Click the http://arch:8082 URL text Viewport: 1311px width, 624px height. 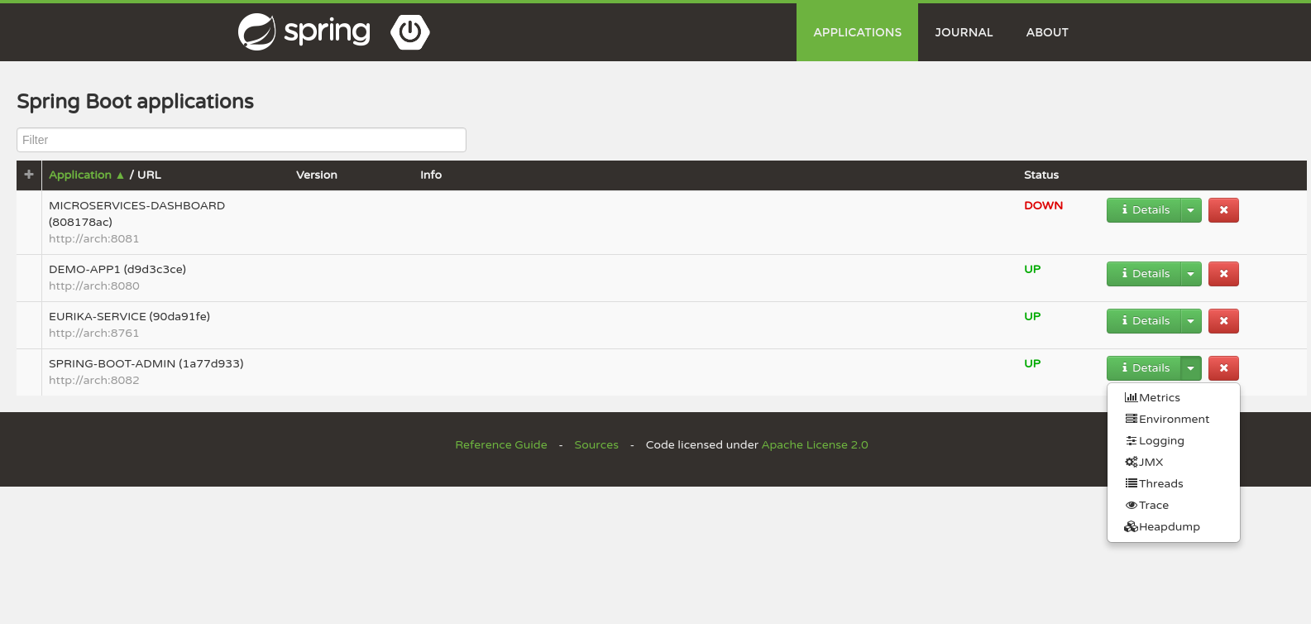tap(93, 380)
